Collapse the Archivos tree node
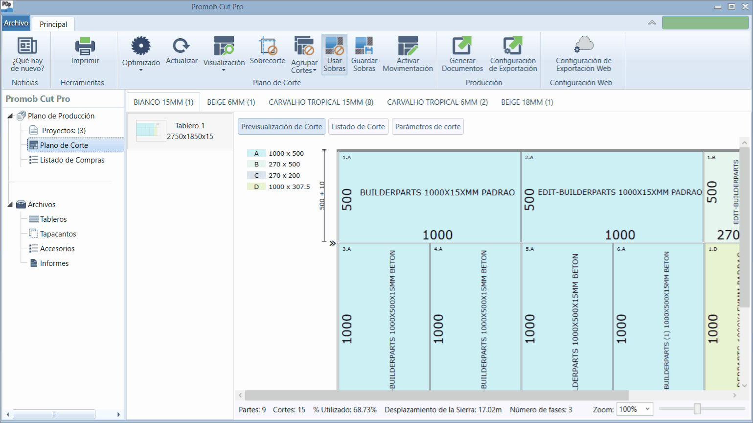This screenshot has width=753, height=423. click(x=10, y=205)
